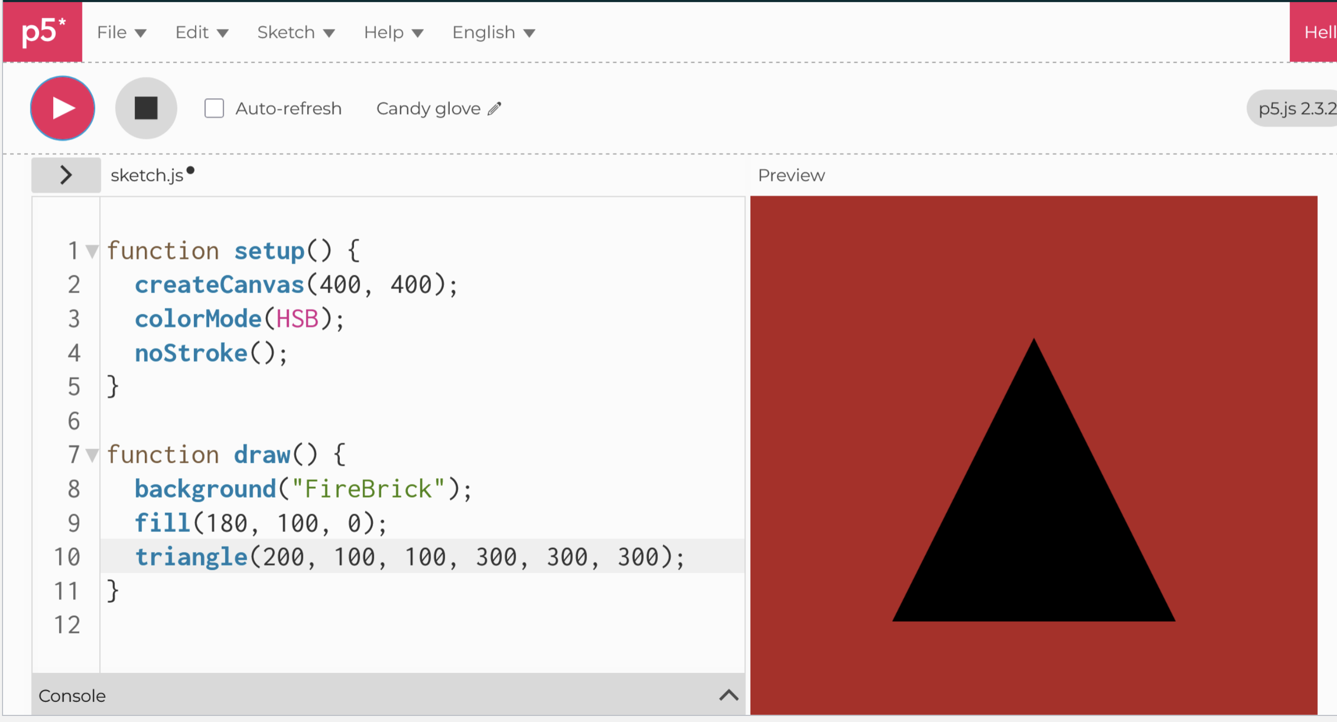Open the Hello account menu
This screenshot has width=1337, height=722.
tap(1314, 32)
